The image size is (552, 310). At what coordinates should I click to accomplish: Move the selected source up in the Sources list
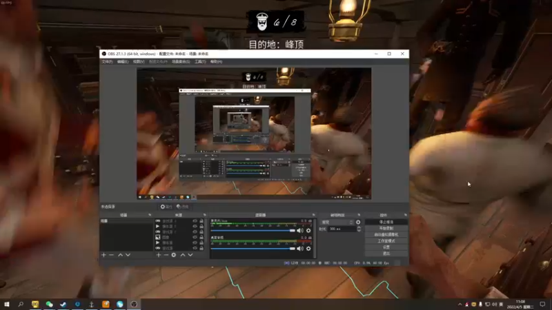tap(182, 255)
